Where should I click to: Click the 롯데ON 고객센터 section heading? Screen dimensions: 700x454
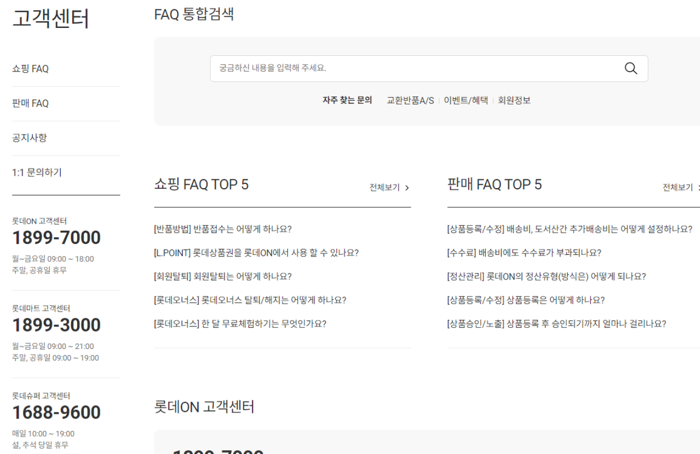point(204,407)
